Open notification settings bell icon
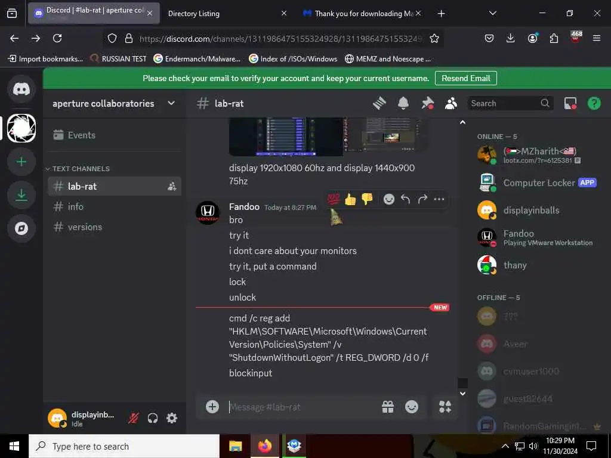The image size is (611, 458). 403,103
